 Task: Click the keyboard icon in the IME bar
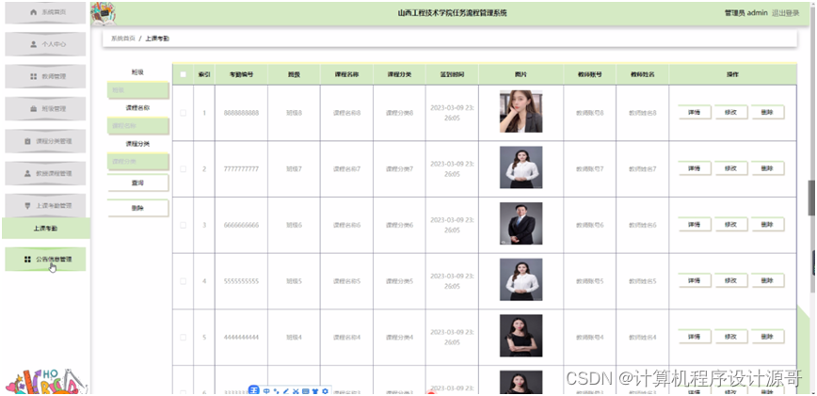pos(305,390)
